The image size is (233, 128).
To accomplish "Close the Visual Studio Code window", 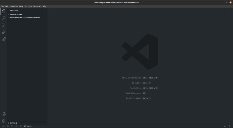I will (230, 2).
